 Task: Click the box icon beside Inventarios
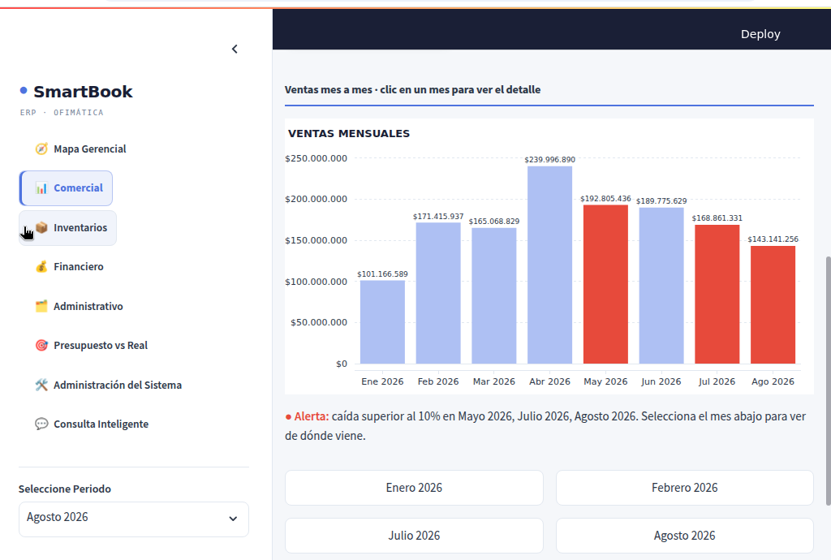(41, 228)
